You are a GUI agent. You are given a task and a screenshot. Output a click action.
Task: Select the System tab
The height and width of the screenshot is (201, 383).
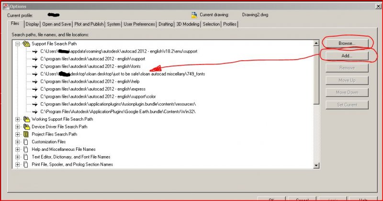(x=113, y=24)
